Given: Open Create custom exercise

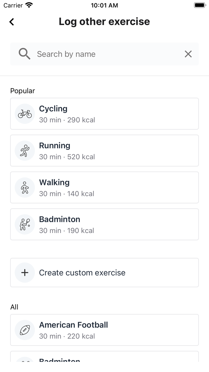Looking at the screenshot, I should pyautogui.click(x=105, y=272).
